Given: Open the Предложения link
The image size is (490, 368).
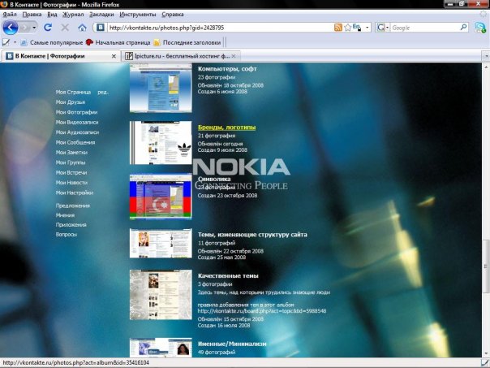Looking at the screenshot, I should [x=73, y=206].
